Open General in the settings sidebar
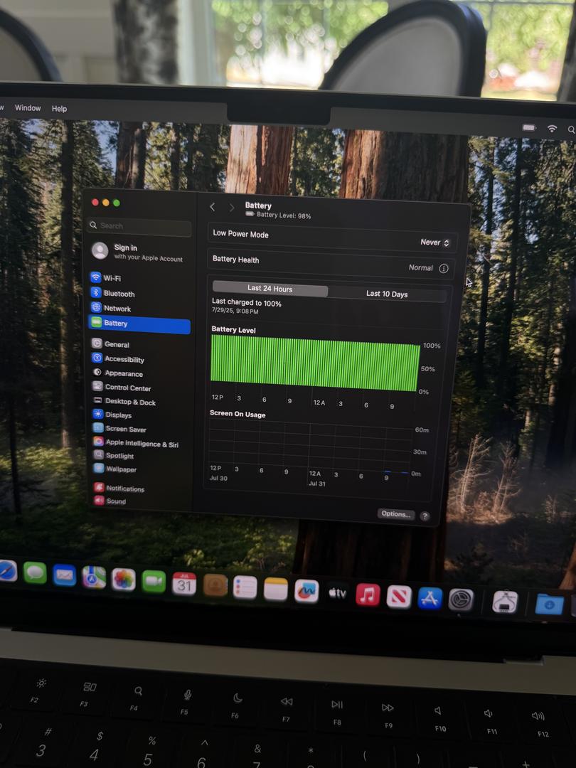Viewport: 576px width, 768px height. click(x=139, y=344)
